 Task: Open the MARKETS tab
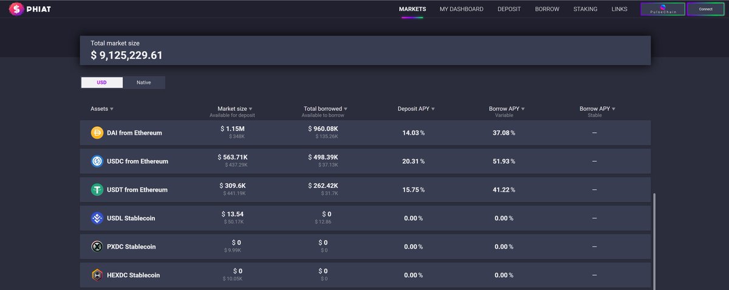coord(412,9)
